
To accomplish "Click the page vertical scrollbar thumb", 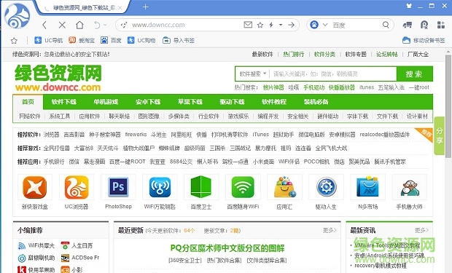I will (448, 106).
